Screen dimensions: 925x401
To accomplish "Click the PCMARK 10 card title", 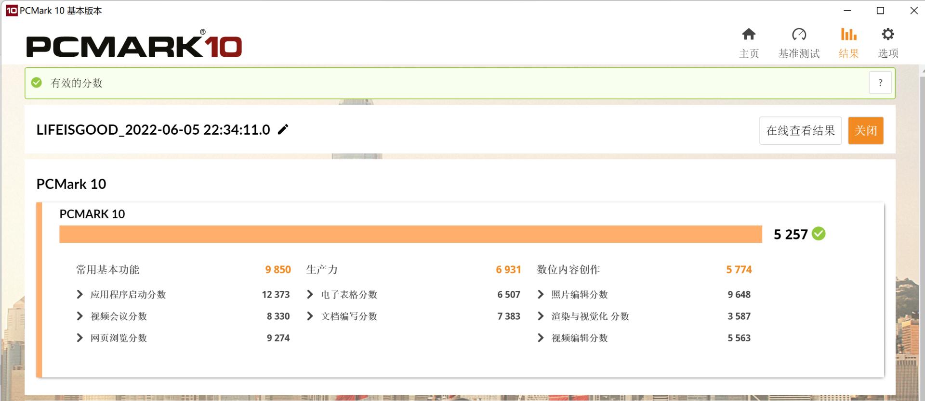I will (x=92, y=214).
